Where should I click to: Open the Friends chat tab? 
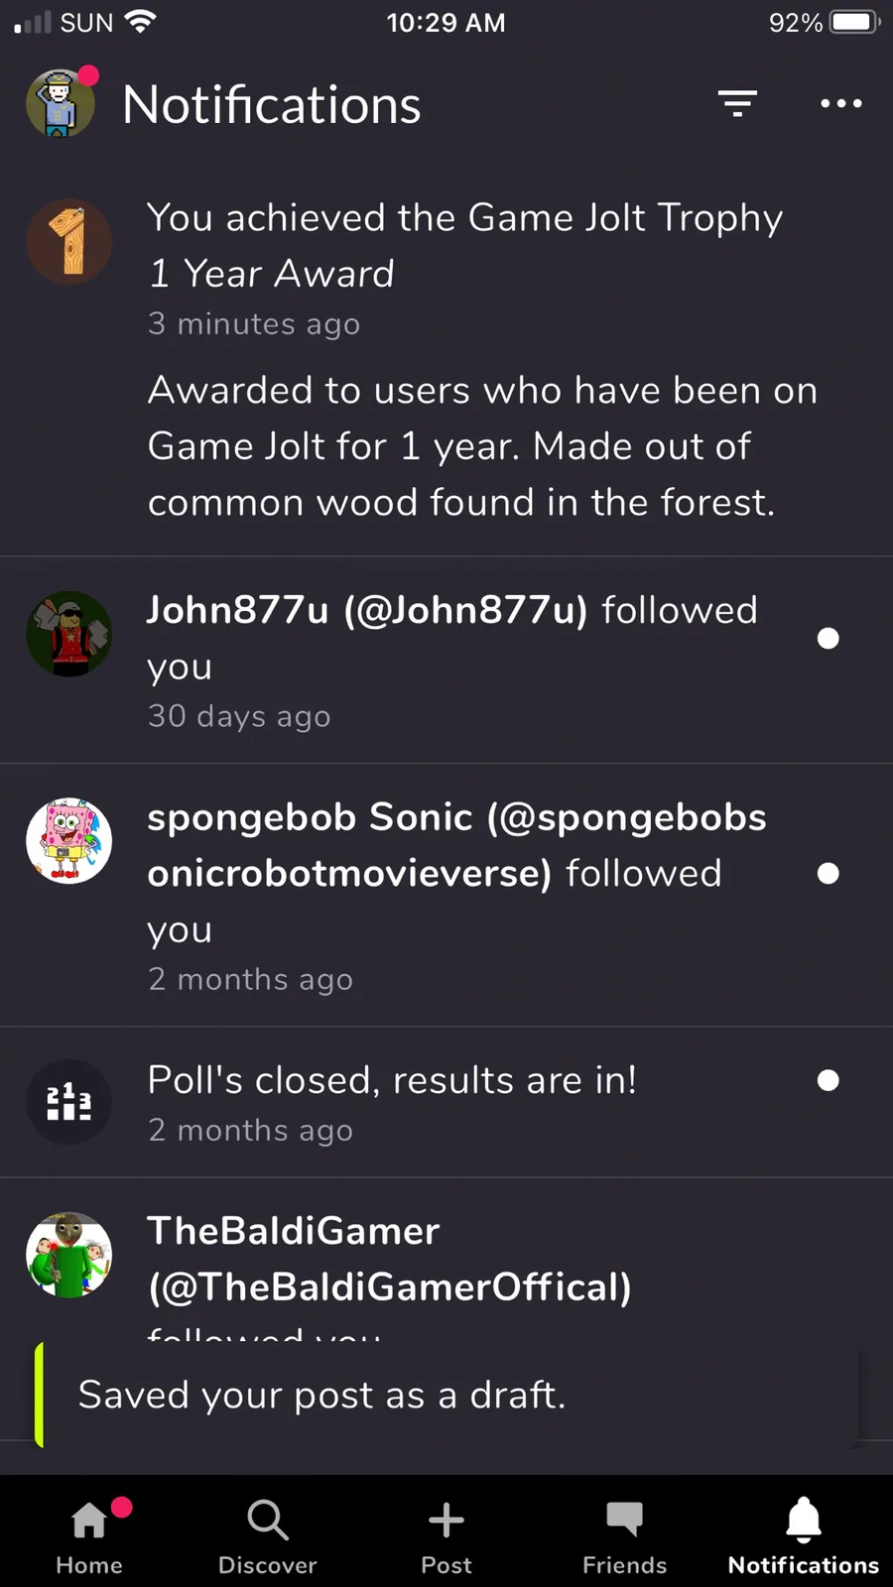coord(625,1533)
